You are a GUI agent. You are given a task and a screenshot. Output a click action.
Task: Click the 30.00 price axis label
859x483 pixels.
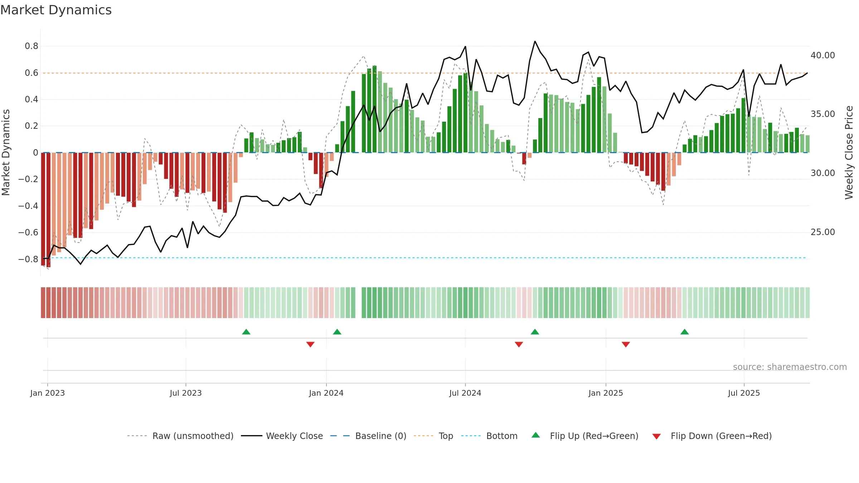823,173
